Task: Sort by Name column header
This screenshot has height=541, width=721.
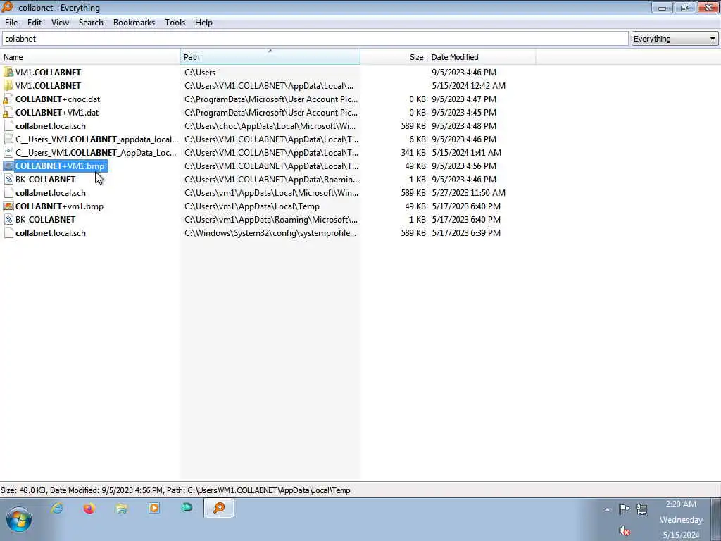Action: [90, 57]
